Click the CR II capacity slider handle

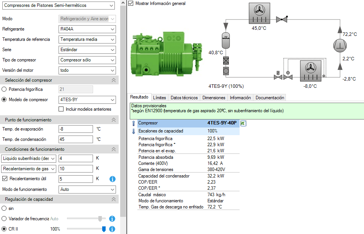click(104, 229)
